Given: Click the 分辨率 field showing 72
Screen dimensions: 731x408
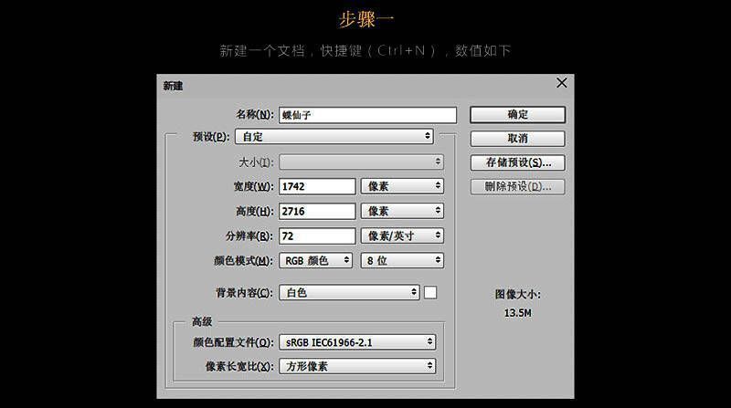Looking at the screenshot, I should 317,235.
